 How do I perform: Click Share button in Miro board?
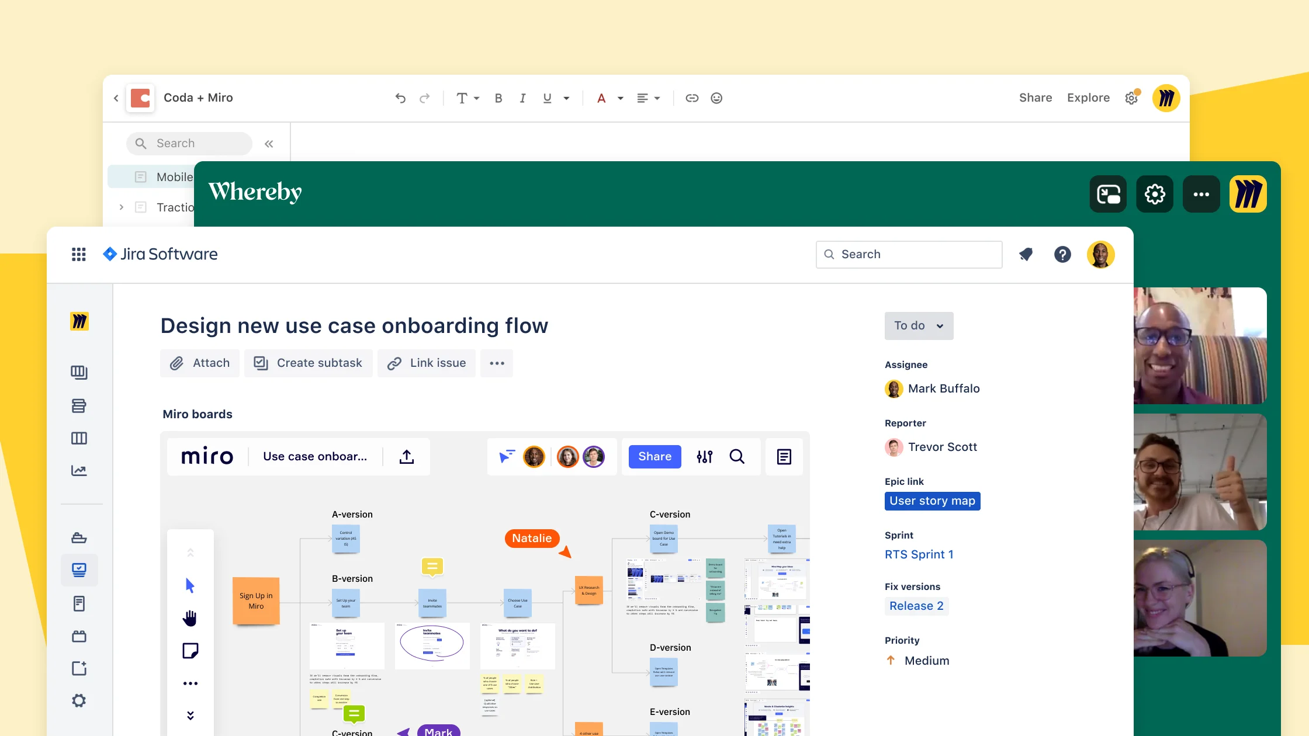[654, 456]
